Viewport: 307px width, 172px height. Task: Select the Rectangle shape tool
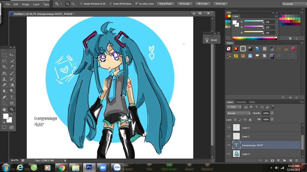[x=12, y=103]
